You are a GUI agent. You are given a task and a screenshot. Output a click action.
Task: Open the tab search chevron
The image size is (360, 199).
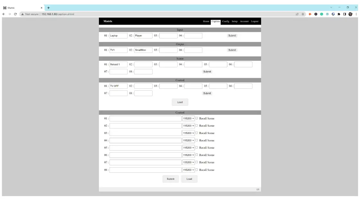(x=331, y=7)
